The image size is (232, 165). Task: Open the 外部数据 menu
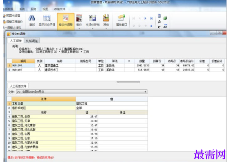tap(8, 9)
